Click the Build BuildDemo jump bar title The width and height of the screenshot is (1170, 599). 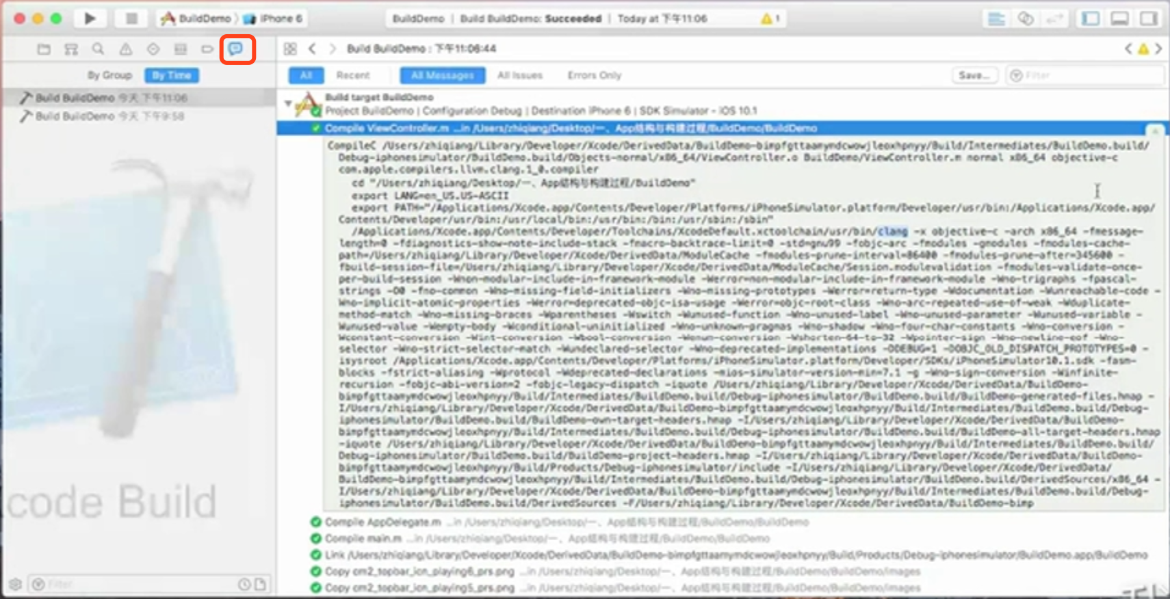(421, 49)
